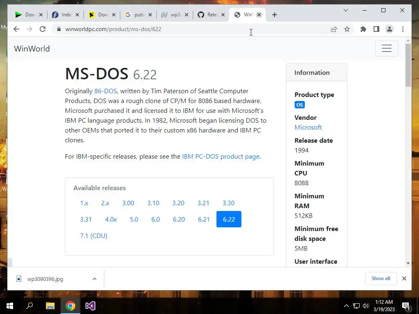Image resolution: width=419 pixels, height=314 pixels.
Task: Select release 6.21
Action: click(204, 219)
